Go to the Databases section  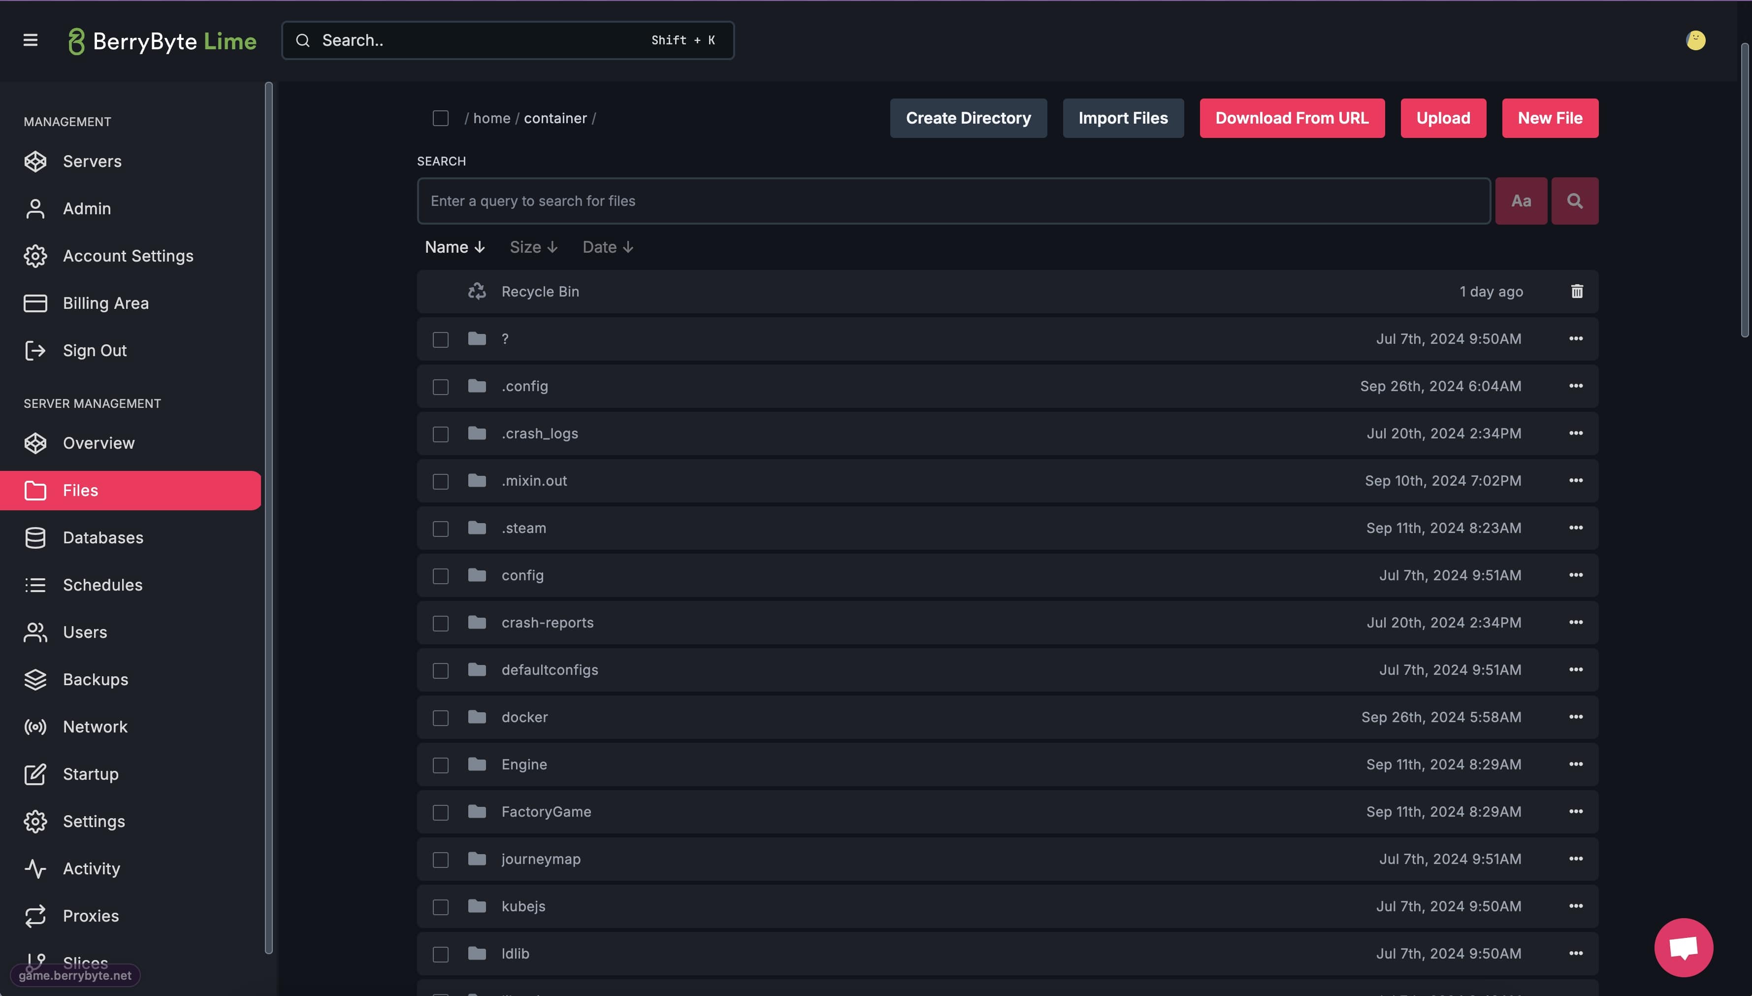tap(102, 538)
